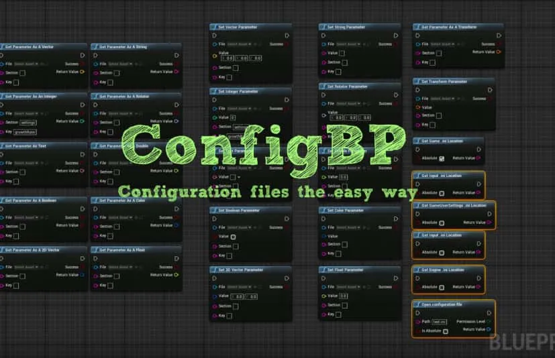Click Path text field in Open configuration file
555x358 pixels.
[x=440, y=322]
